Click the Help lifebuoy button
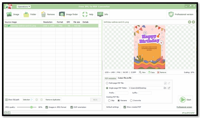200x118 pixels. point(88,14)
